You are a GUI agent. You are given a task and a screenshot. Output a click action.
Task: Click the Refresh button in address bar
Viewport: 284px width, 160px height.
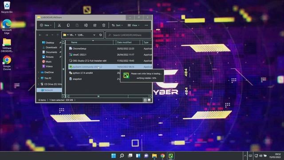tap(101, 35)
